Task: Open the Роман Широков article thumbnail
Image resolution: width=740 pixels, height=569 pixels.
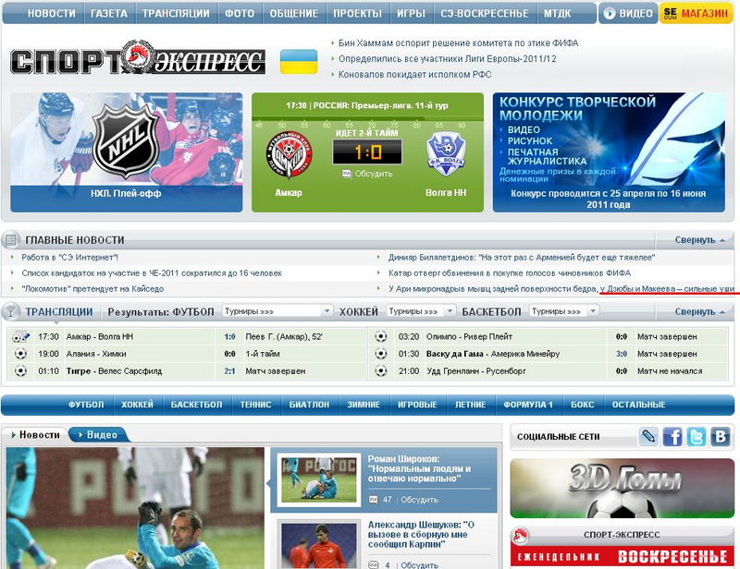Action: tap(319, 480)
